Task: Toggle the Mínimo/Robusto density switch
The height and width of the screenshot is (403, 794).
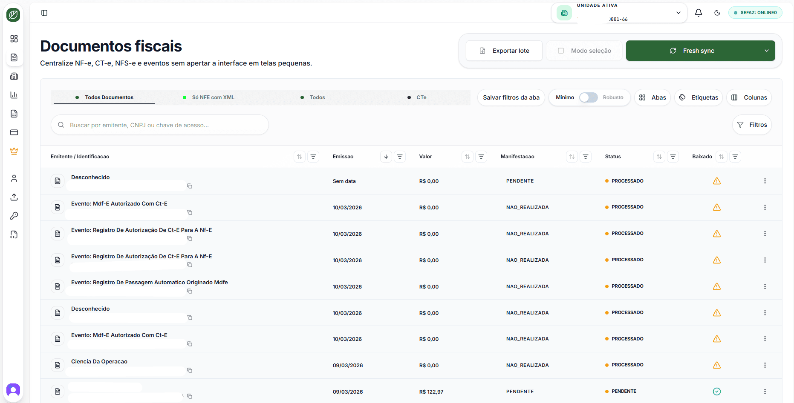Action: [588, 97]
